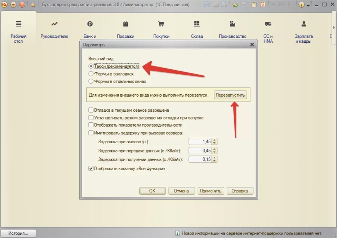Click the Применить button
Screen dimensions: 337x238
[211, 191]
